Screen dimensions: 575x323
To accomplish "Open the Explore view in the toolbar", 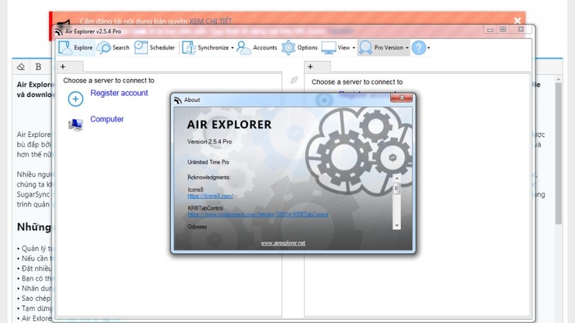I will pos(76,47).
